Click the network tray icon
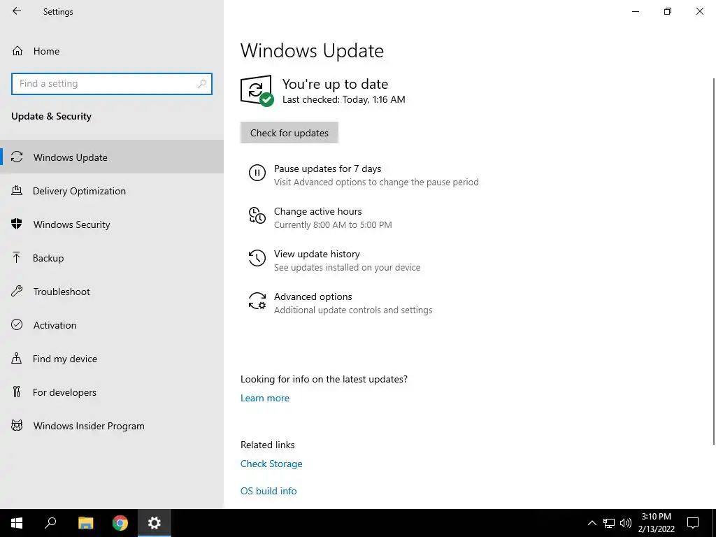This screenshot has height=537, width=716. click(x=609, y=523)
